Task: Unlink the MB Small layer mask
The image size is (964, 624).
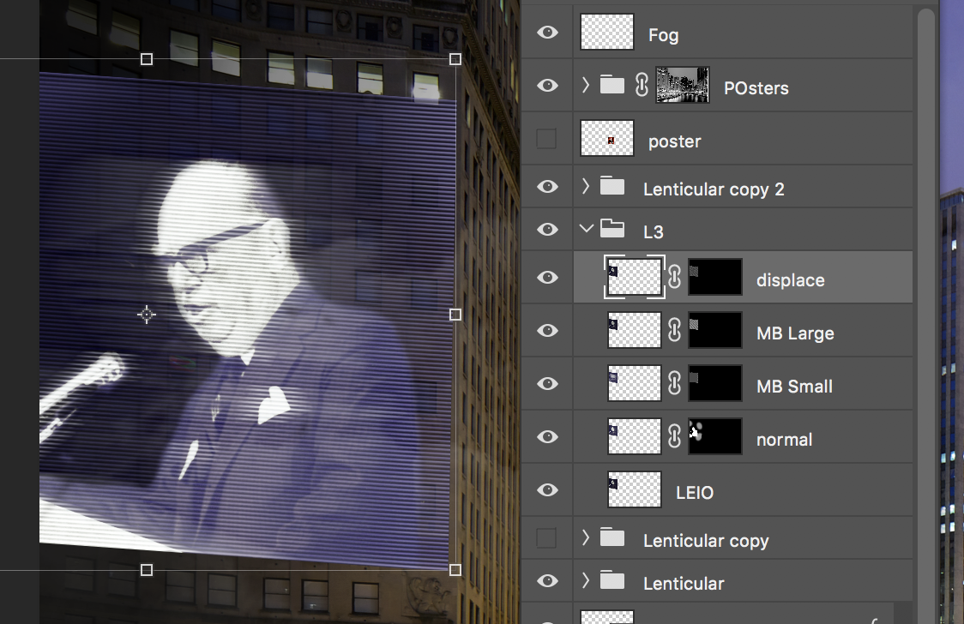Action: click(675, 384)
